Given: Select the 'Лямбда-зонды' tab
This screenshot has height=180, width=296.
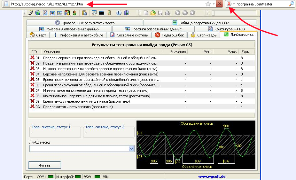Looking at the screenshot, I should [x=239, y=35].
